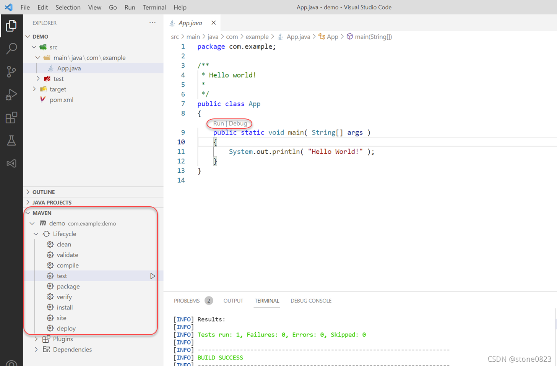Viewport: 557px width, 366px height.
Task: Expand the Dependencies node
Action: point(36,349)
